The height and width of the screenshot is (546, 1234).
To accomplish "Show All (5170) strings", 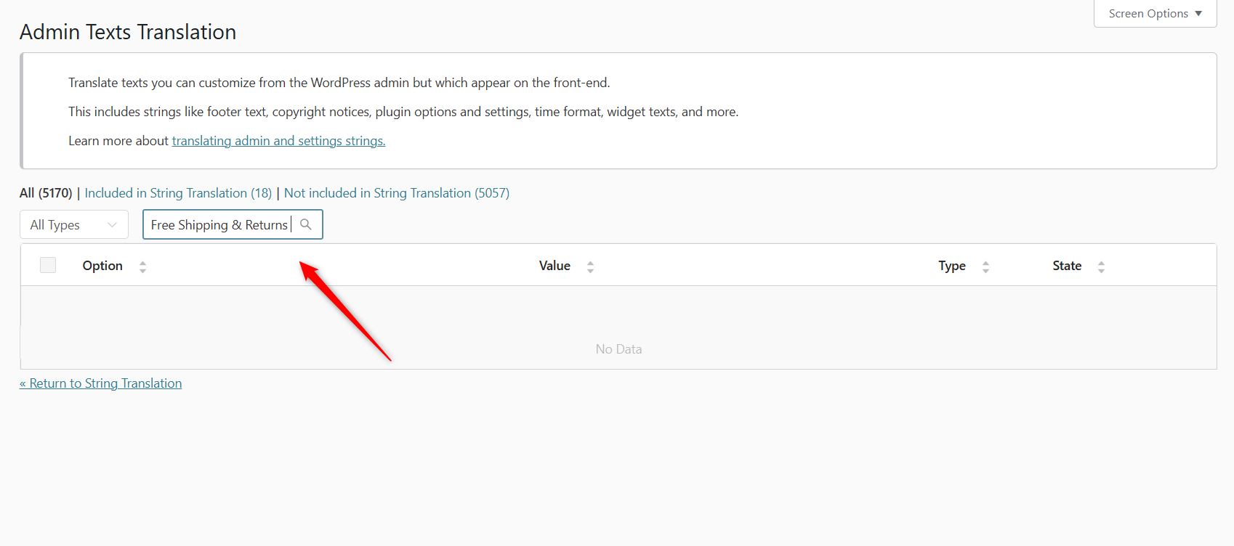I will [x=46, y=193].
